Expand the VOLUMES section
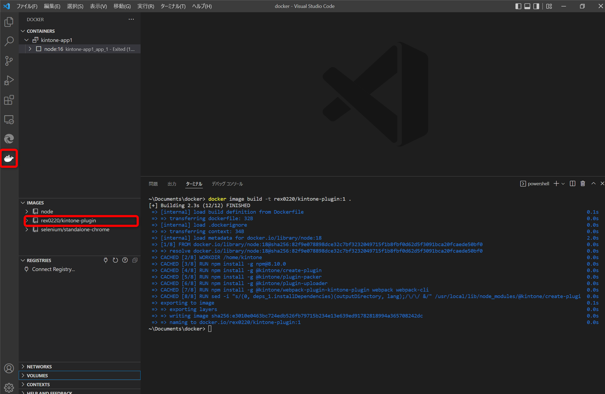The image size is (605, 394). point(23,376)
